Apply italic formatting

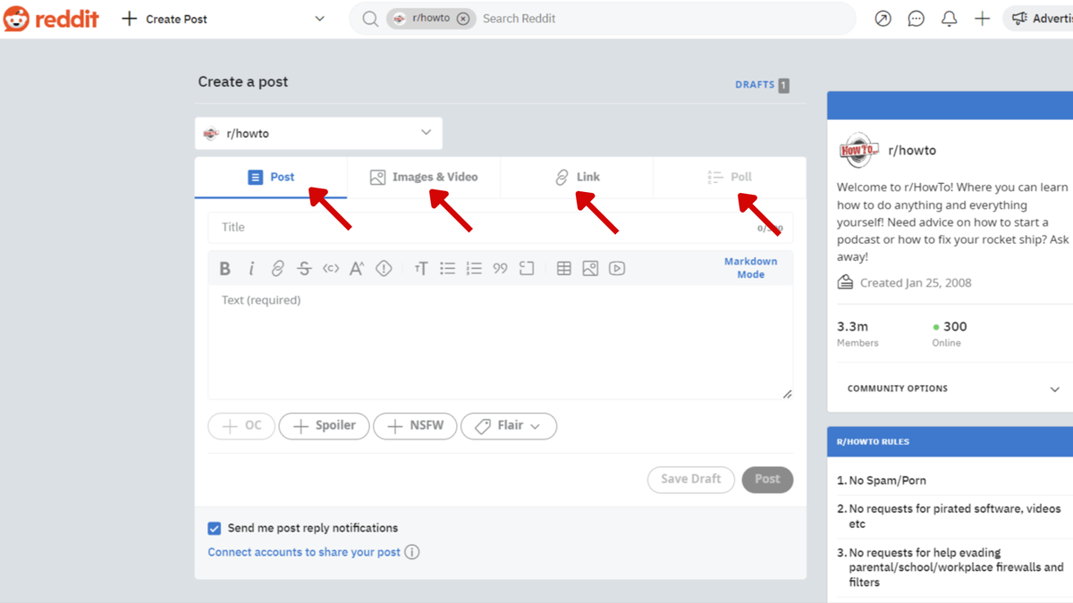[x=251, y=267]
